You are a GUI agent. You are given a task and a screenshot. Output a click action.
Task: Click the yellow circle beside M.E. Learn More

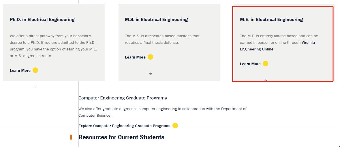click(265, 64)
